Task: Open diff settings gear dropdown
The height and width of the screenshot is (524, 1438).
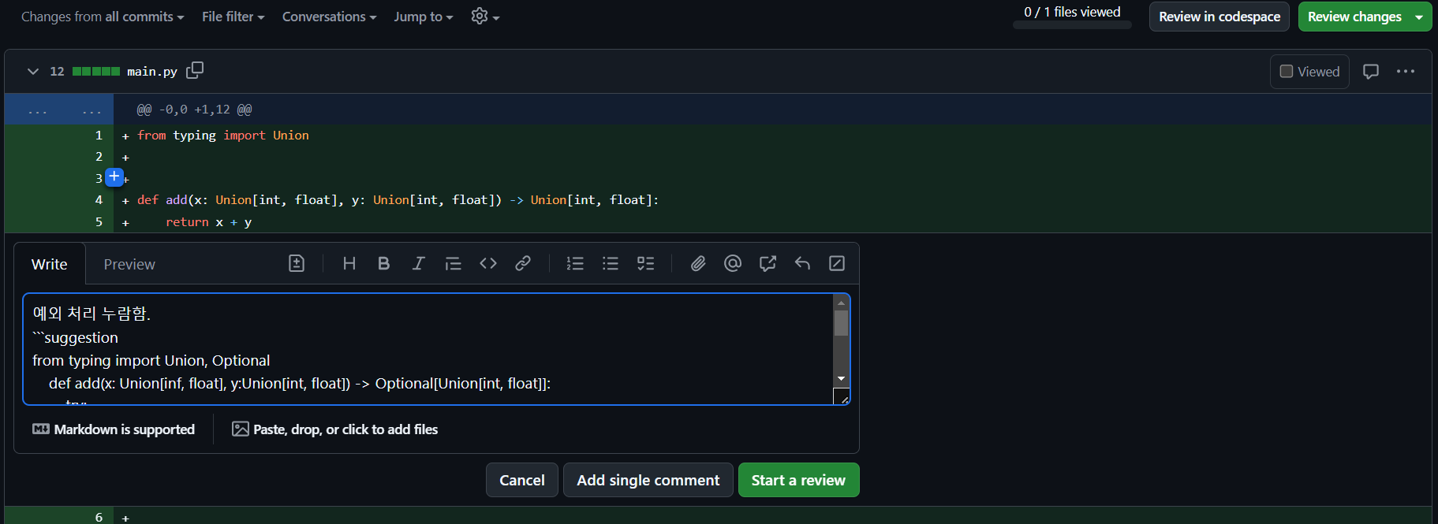Action: coord(484,16)
